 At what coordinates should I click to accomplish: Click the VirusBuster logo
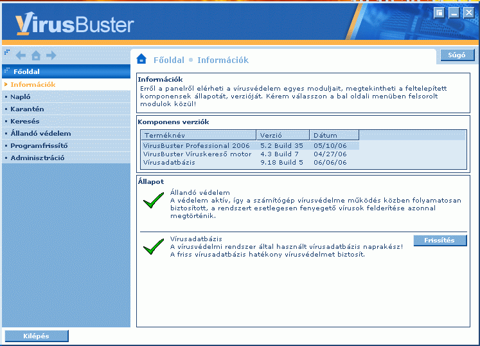click(75, 23)
